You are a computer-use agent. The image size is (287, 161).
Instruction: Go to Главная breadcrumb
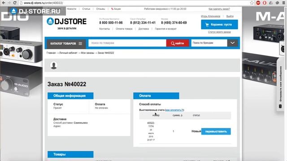coord(51,53)
